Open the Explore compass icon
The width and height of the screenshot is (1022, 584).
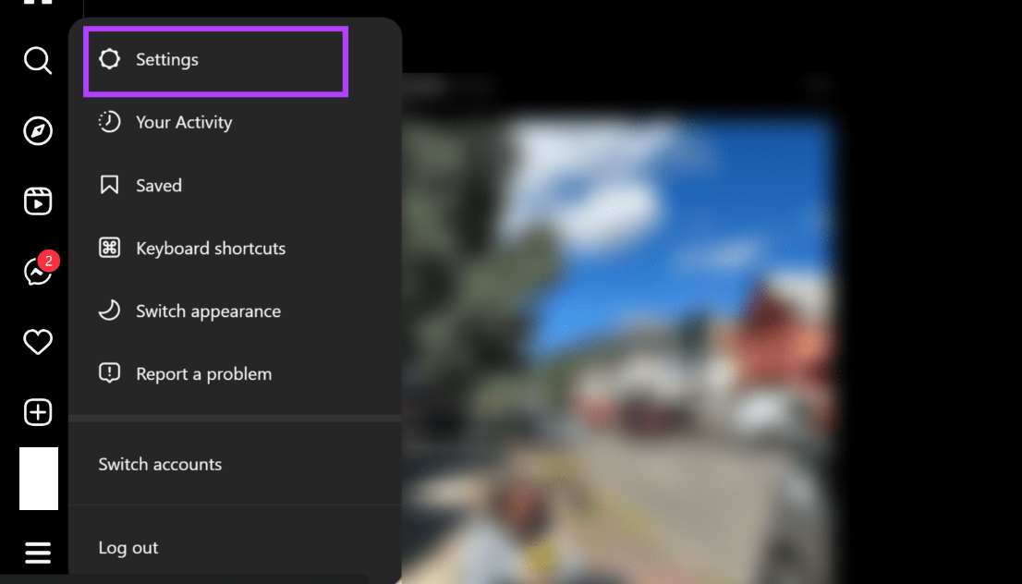pyautogui.click(x=38, y=130)
